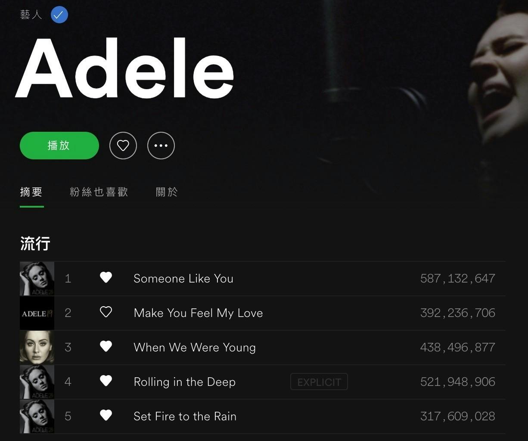
Task: Follow Adele with the heart outline button
Action: point(123,146)
